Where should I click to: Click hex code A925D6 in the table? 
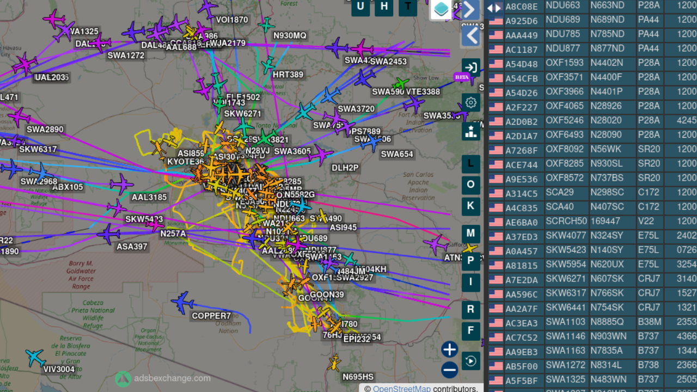pos(522,21)
